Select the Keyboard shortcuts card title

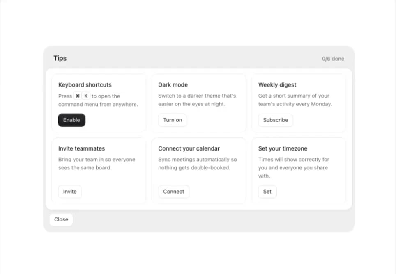(x=85, y=85)
